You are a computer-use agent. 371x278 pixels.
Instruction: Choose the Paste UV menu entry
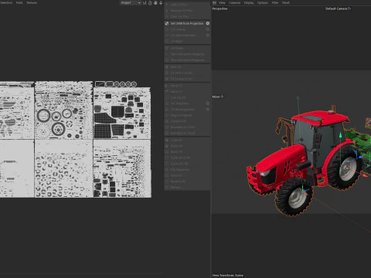pos(187,146)
